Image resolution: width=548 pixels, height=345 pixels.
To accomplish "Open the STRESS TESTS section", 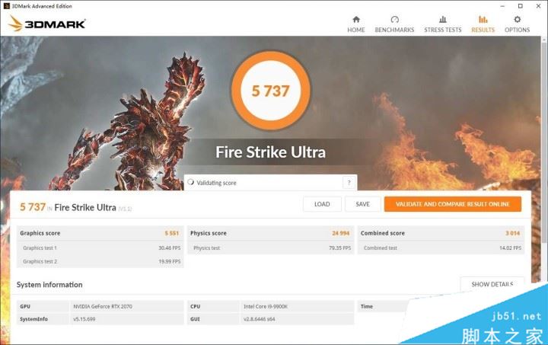I will coord(442,24).
